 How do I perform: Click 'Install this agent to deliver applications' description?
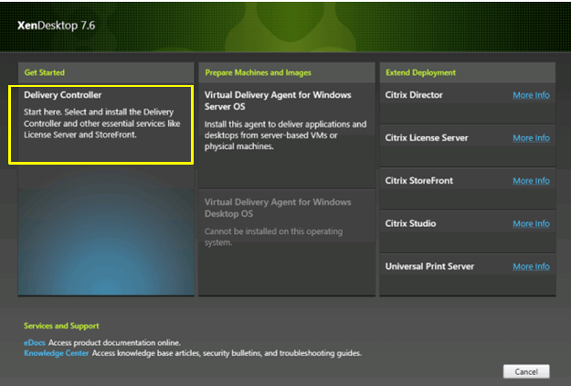[x=285, y=135]
